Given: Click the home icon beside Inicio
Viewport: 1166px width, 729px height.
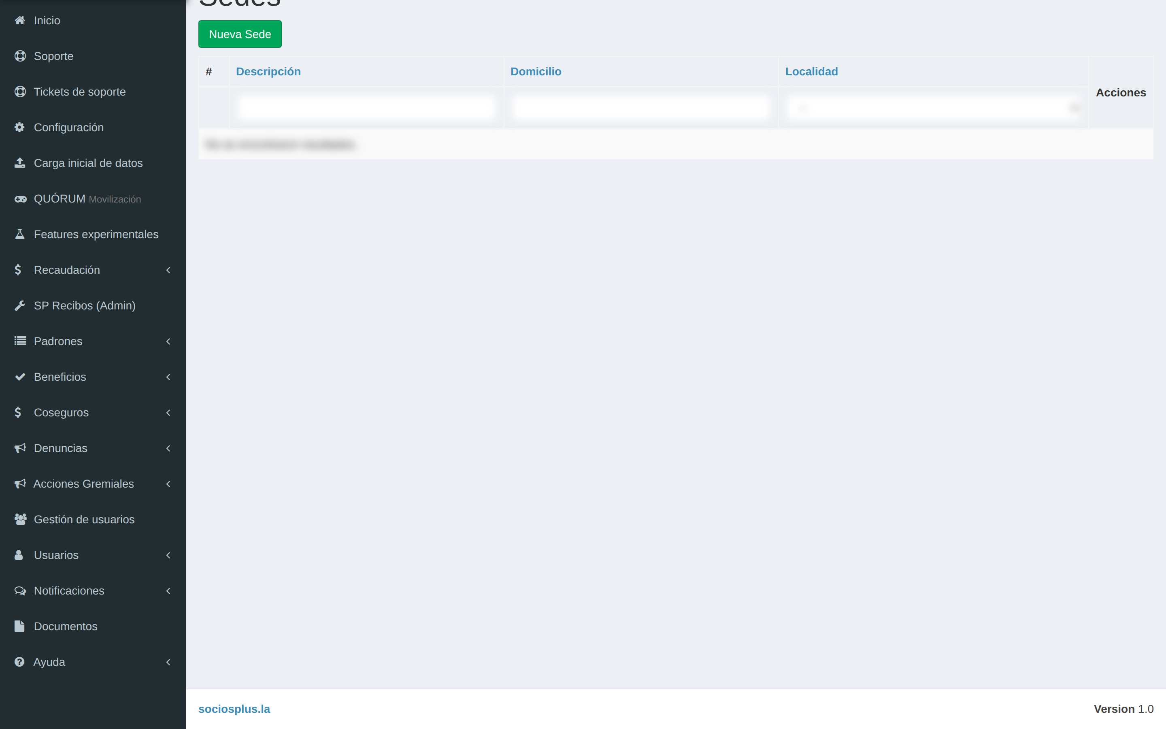Looking at the screenshot, I should click(x=20, y=20).
